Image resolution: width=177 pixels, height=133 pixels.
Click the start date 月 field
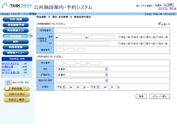[75, 87]
